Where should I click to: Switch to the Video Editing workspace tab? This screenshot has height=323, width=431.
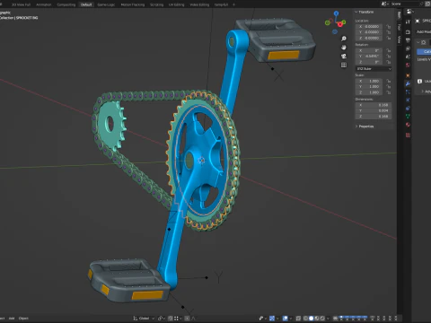pos(199,4)
